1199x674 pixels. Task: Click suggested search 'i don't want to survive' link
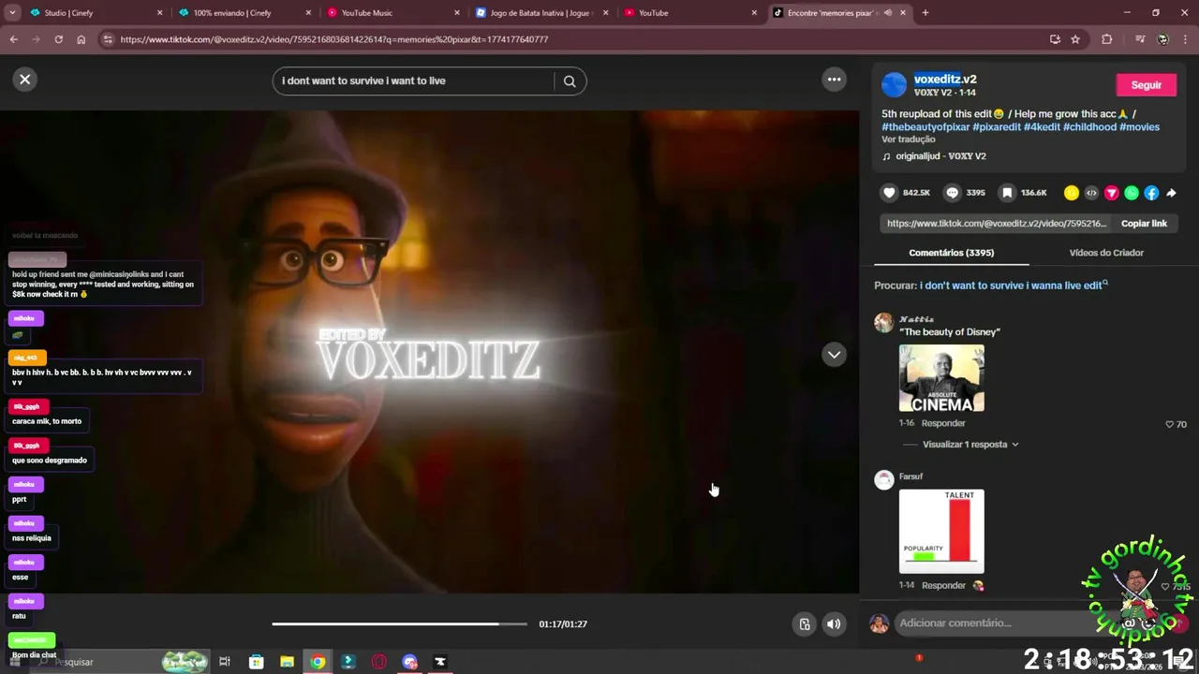(x=1013, y=286)
